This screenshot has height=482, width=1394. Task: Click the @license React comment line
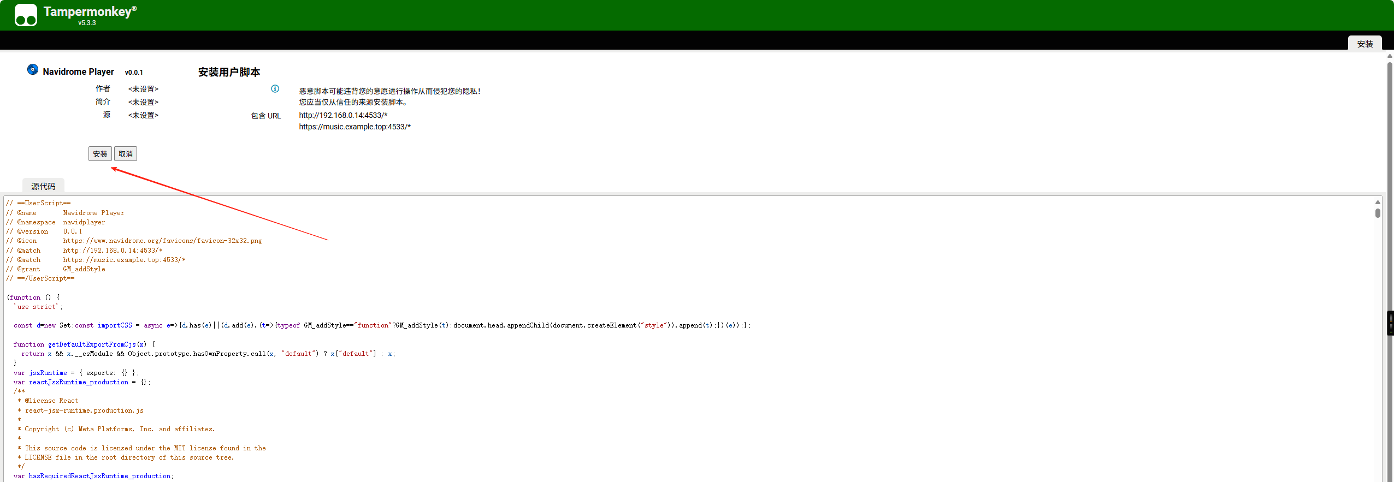tap(48, 401)
